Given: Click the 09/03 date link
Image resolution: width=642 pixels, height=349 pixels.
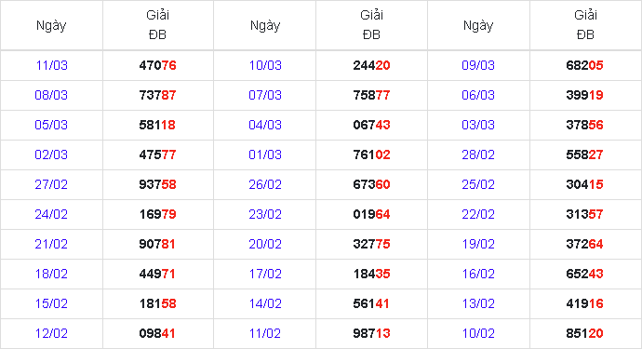Looking at the screenshot, I should point(478,65).
